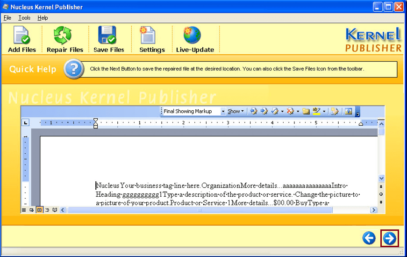Click the horizontal scrollbar thumb
Image resolution: width=407 pixels, height=257 pixels.
[x=200, y=210]
